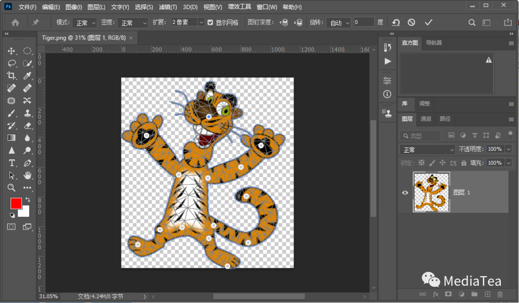
Task: Open the 密度 dropdown
Action: (x=133, y=23)
